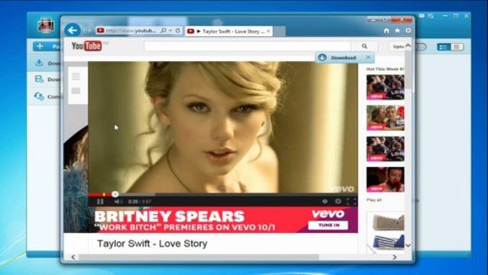Open favorites with the star icon

click(397, 31)
